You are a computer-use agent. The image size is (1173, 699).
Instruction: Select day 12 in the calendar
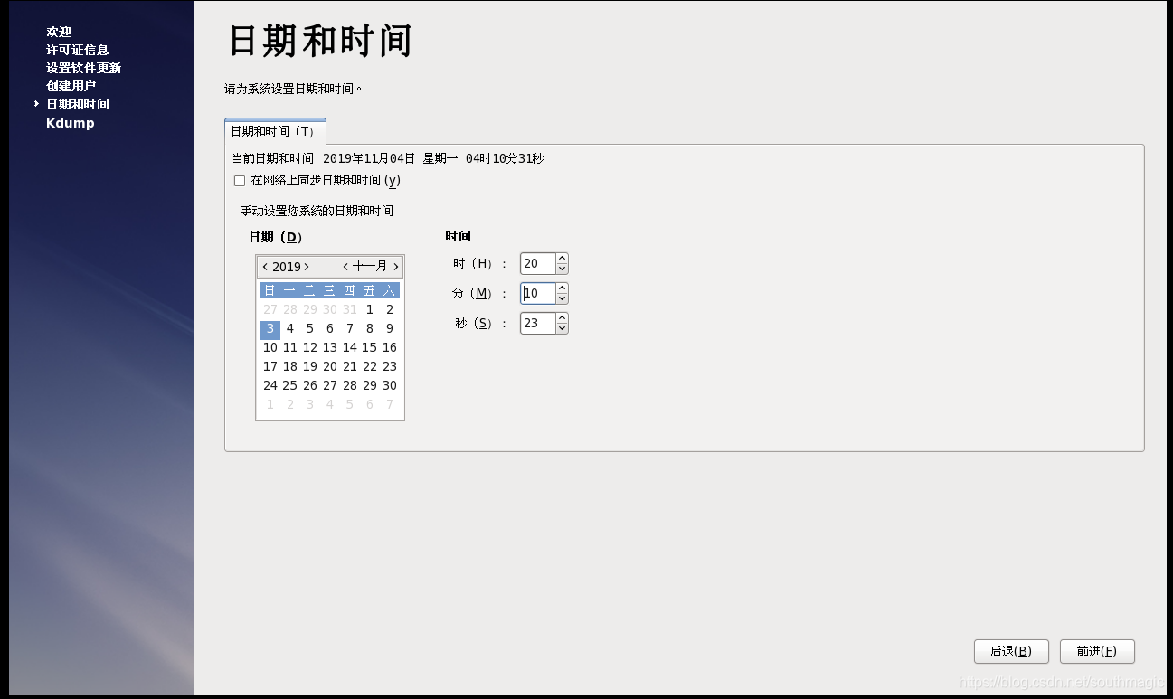coord(310,347)
